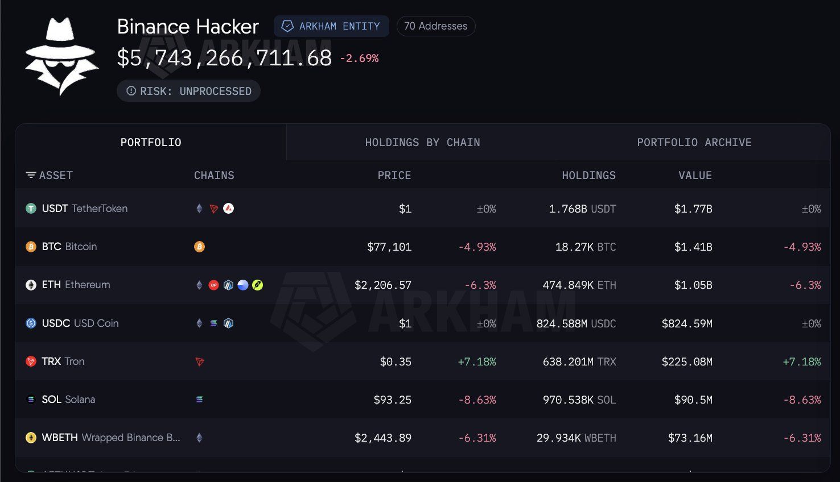Click the ETH Ethereum asset icon
The height and width of the screenshot is (482, 840).
pos(31,285)
